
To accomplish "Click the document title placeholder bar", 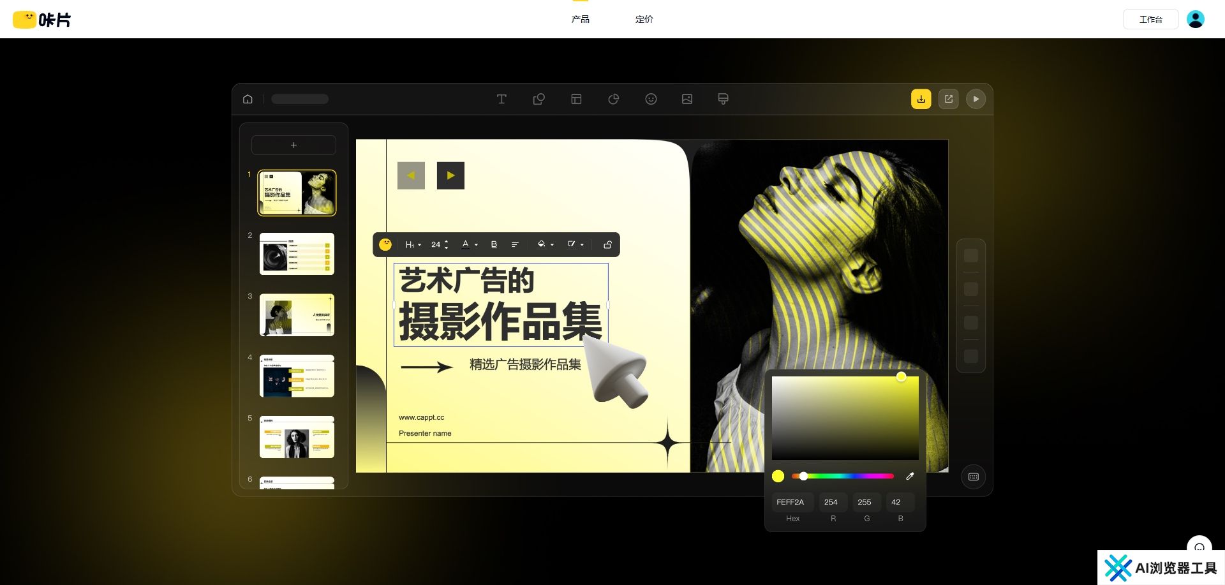I will pos(300,99).
